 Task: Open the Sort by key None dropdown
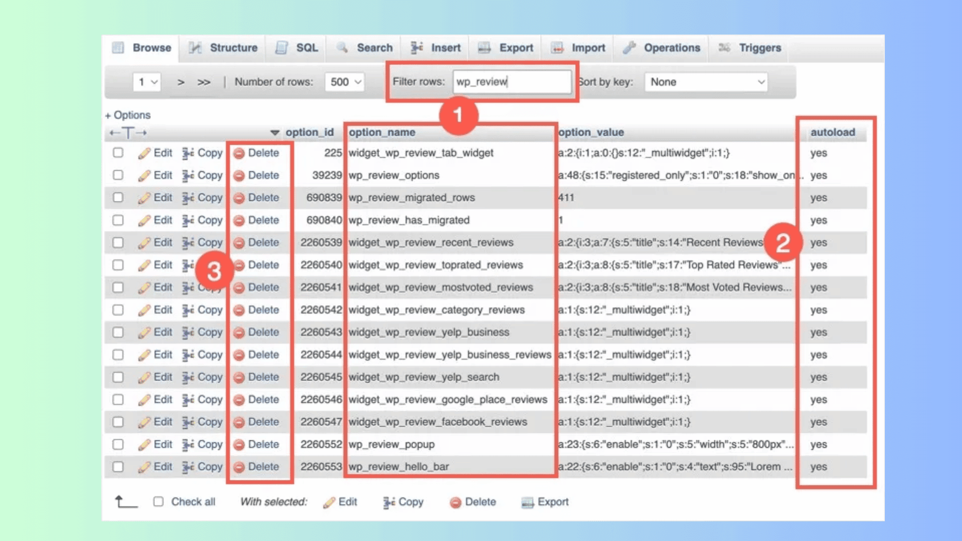pyautogui.click(x=705, y=82)
